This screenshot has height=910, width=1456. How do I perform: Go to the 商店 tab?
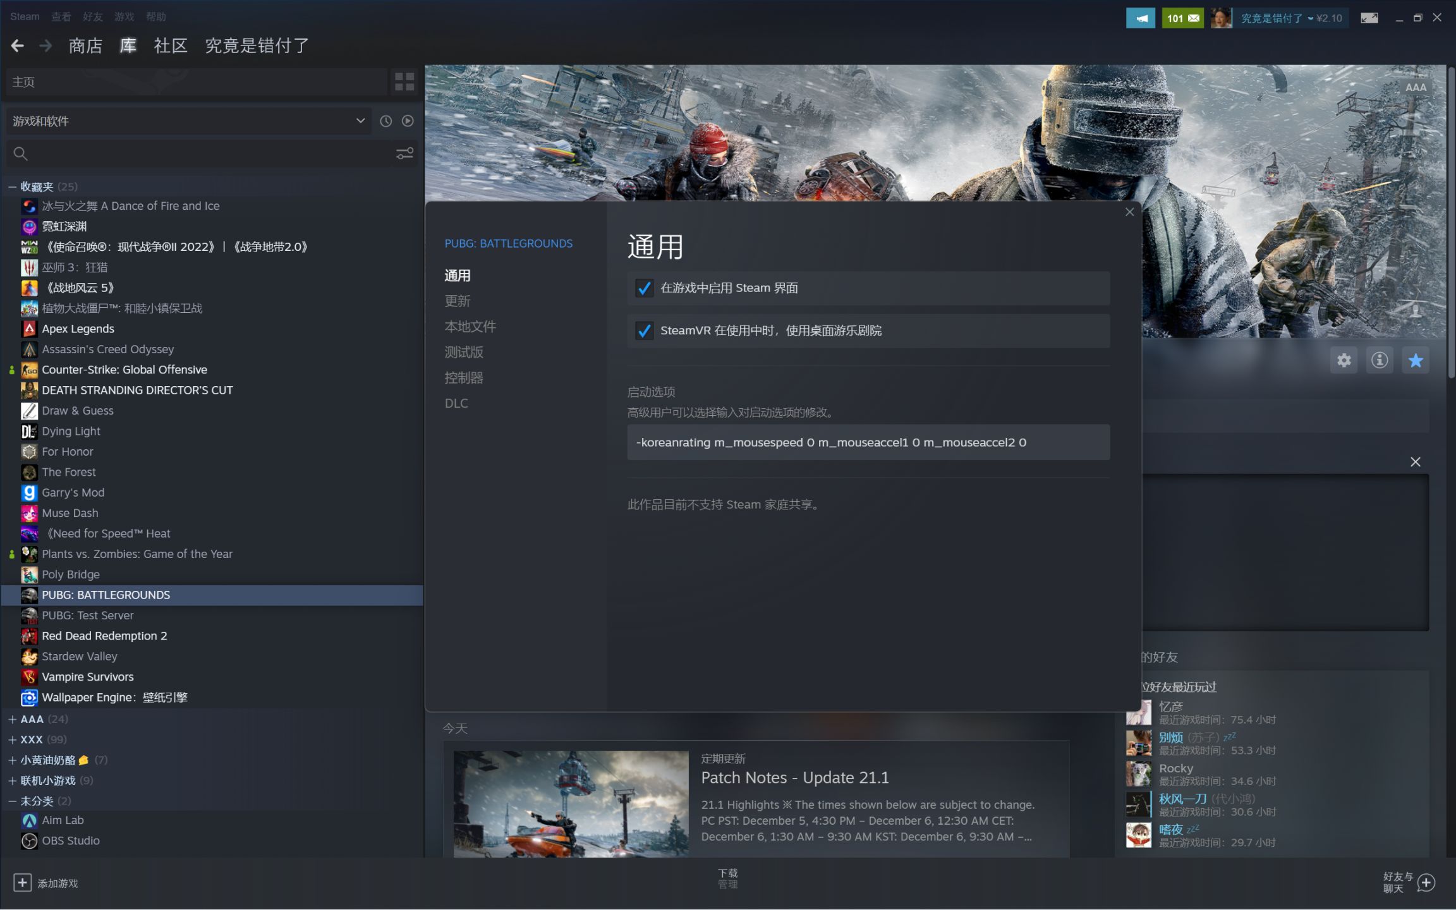point(85,45)
